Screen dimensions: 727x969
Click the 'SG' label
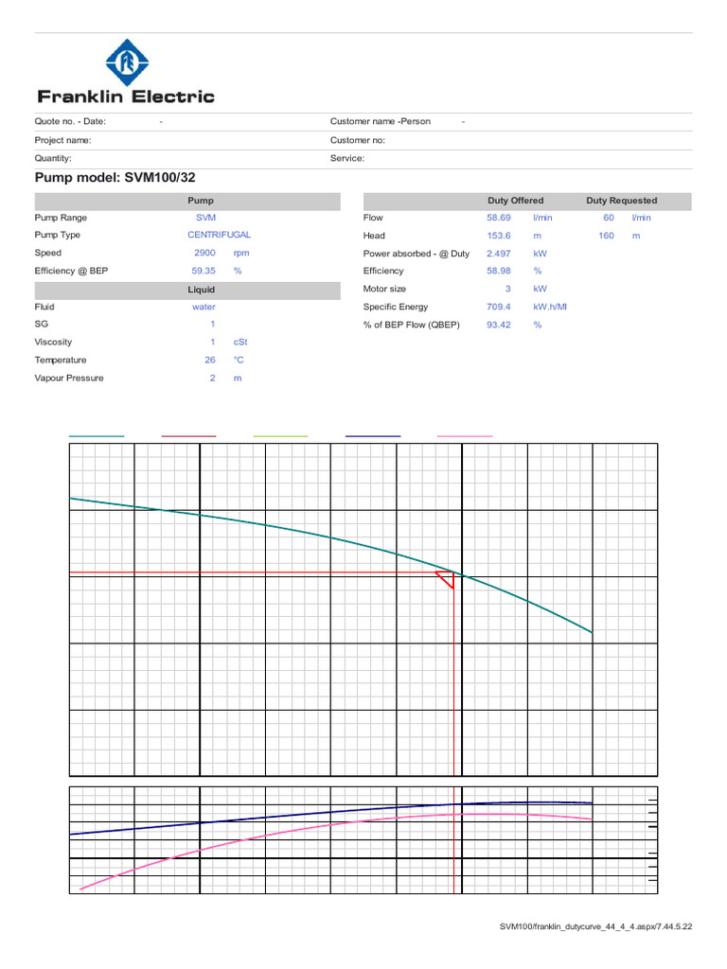42,324
